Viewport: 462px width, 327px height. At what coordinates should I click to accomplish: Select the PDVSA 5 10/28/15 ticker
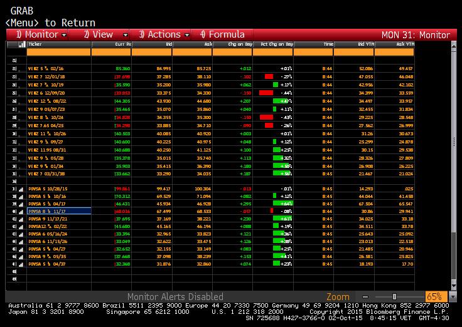tap(47, 189)
